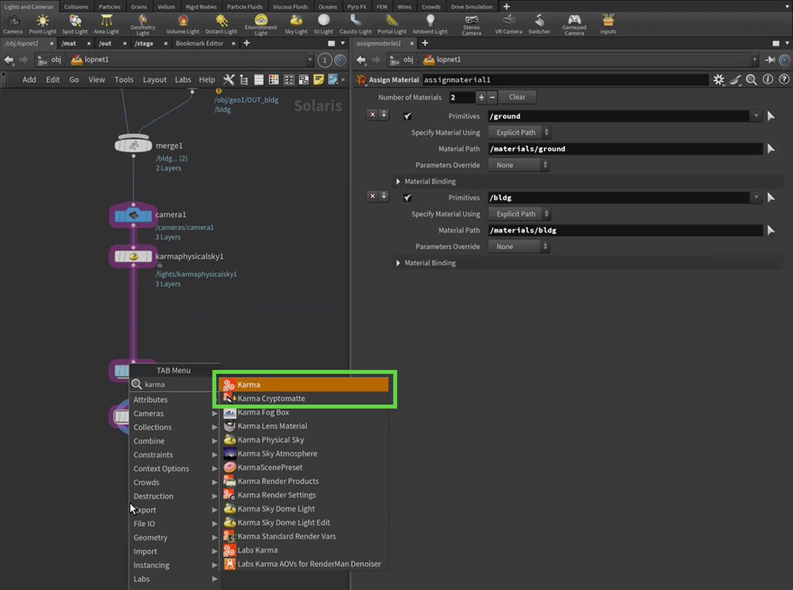This screenshot has height=590, width=793.
Task: Toggle the /bldg material enable checkbox
Action: click(408, 198)
